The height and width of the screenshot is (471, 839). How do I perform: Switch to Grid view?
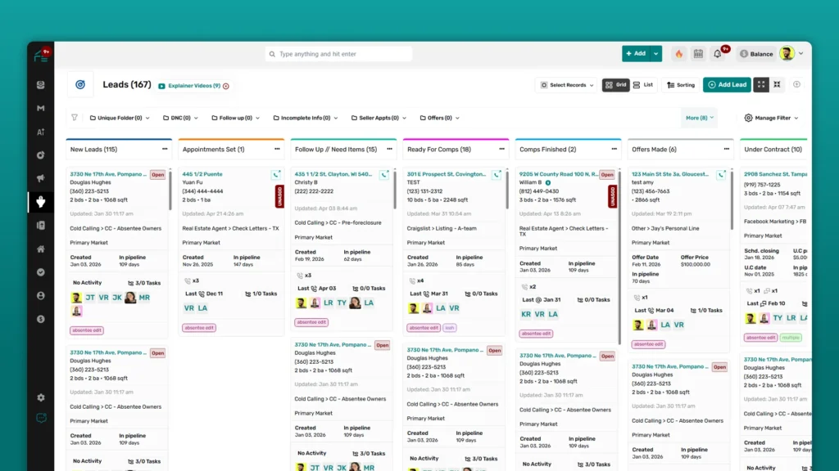click(615, 85)
